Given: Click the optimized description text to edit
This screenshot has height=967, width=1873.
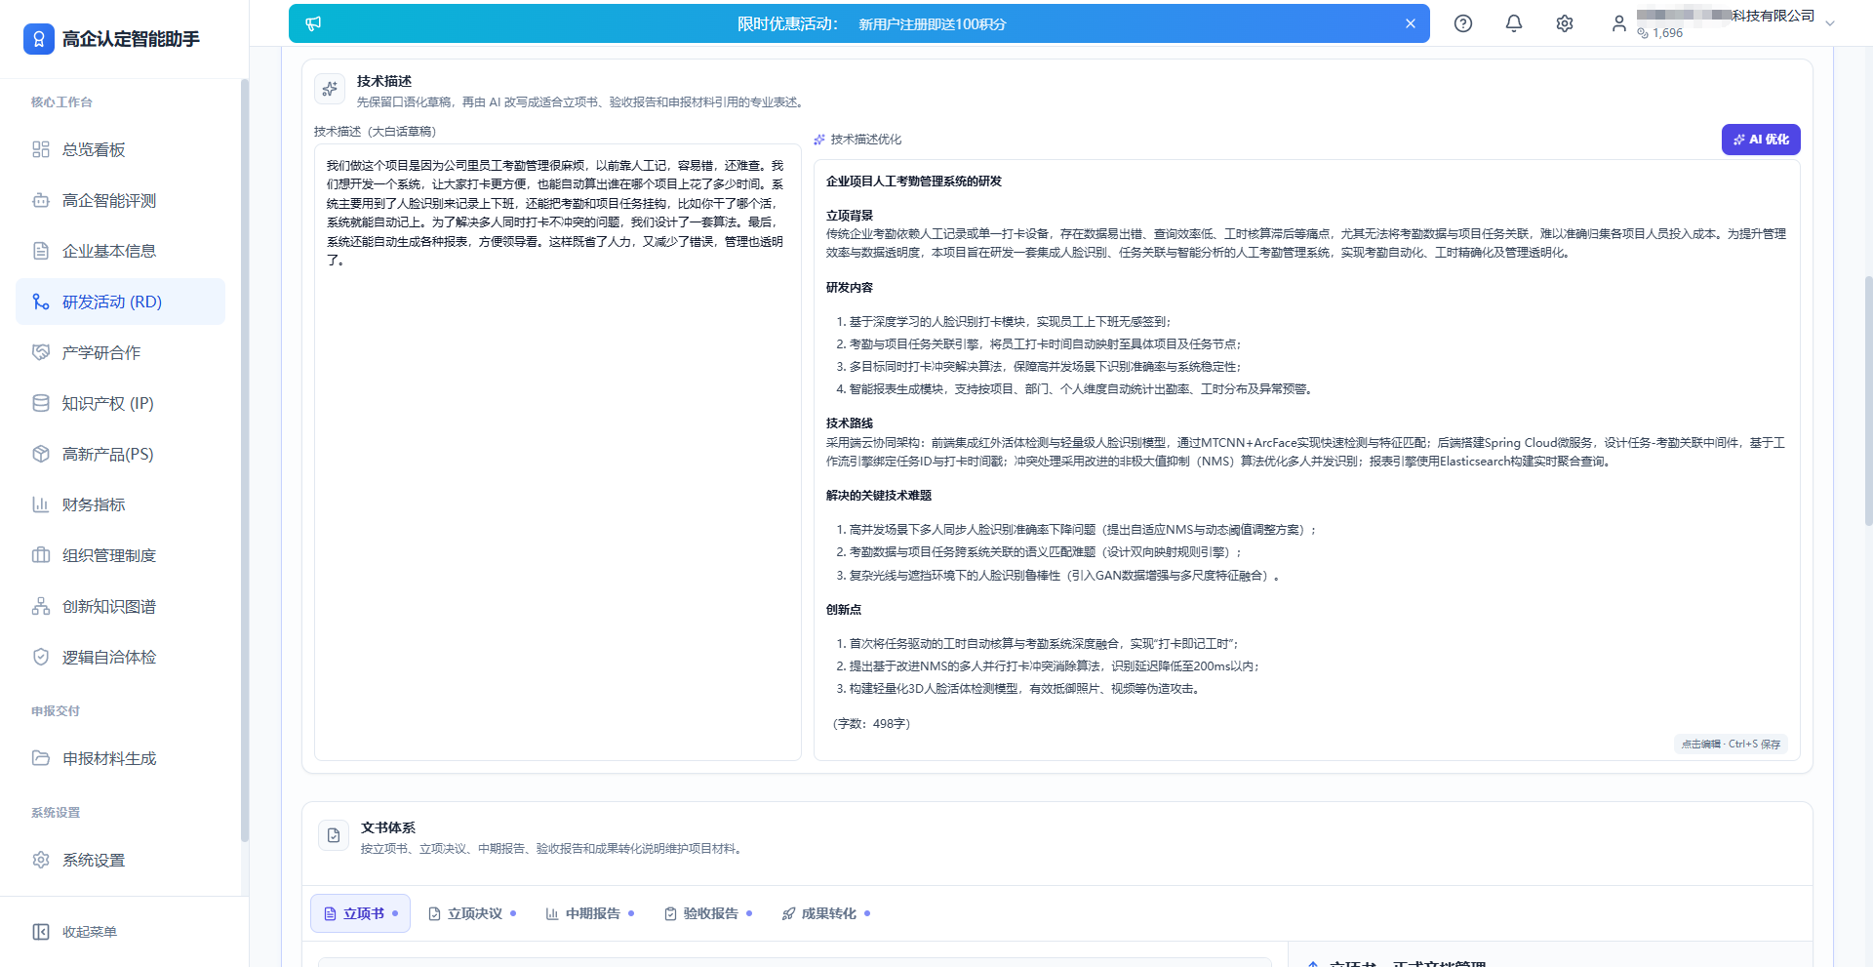Looking at the screenshot, I should pyautogui.click(x=1307, y=459).
